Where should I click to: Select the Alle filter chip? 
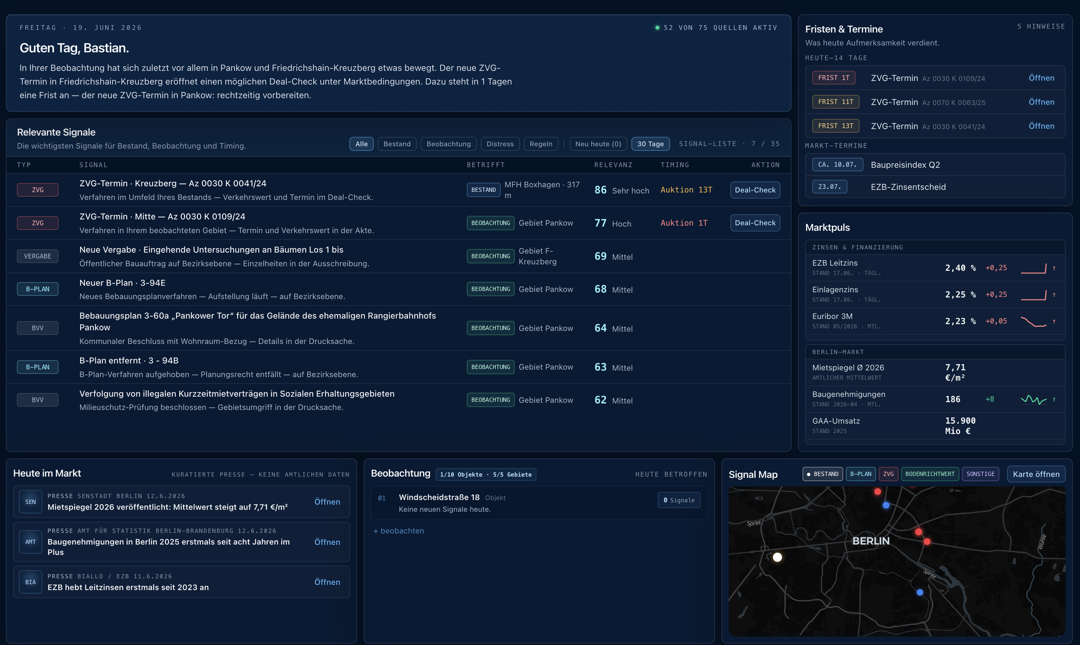[x=361, y=144]
